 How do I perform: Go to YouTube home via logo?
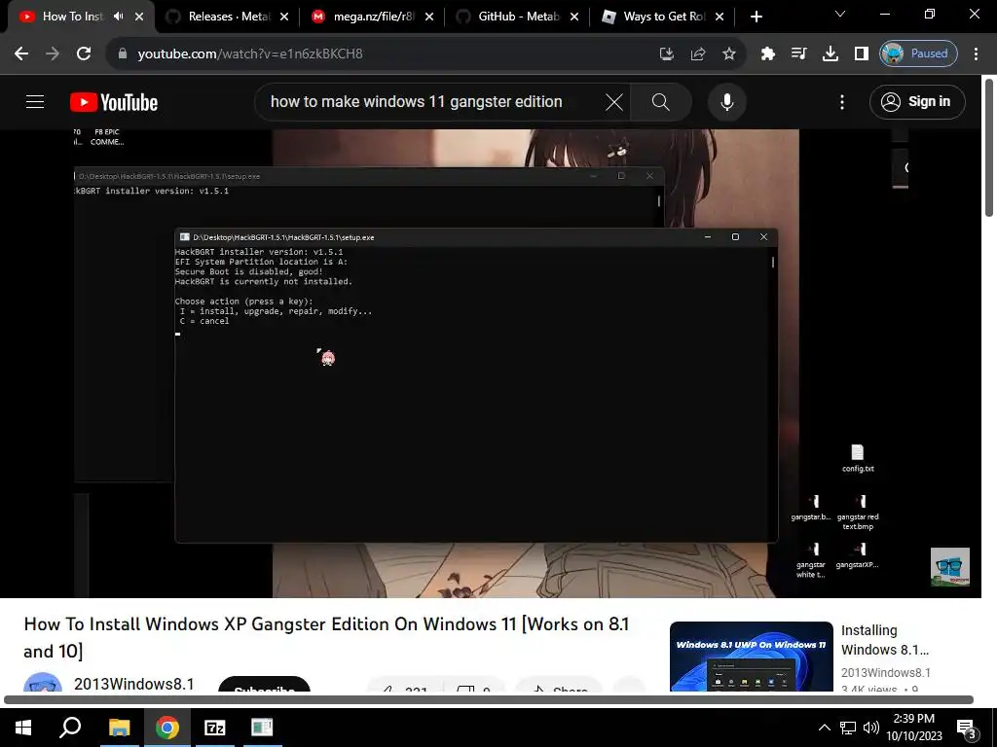[x=114, y=102]
